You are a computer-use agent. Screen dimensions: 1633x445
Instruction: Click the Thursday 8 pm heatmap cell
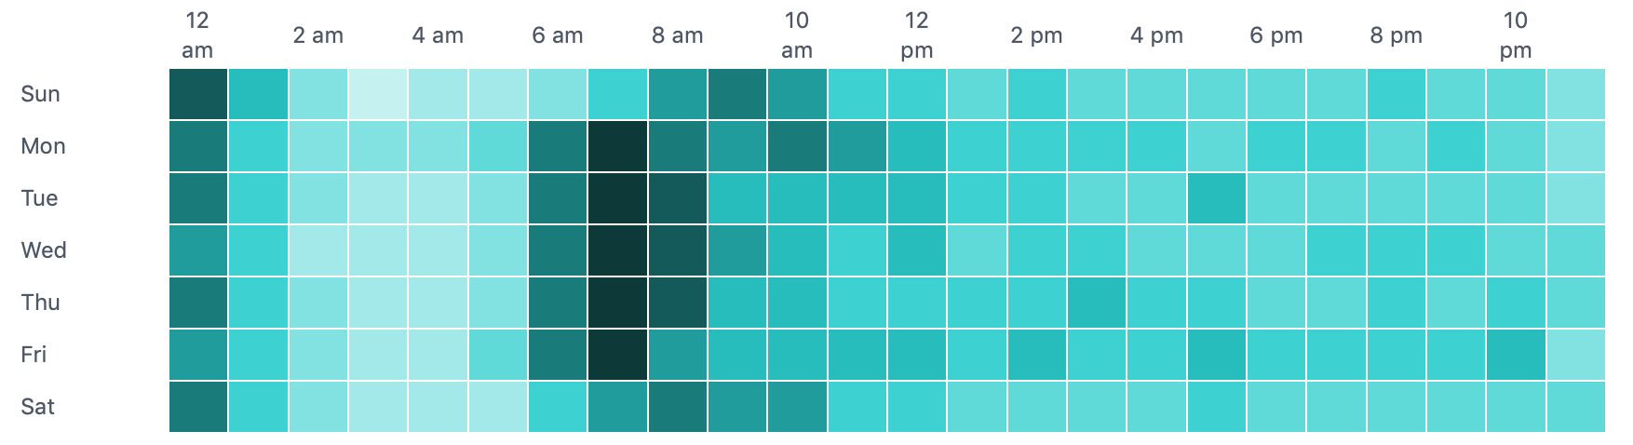click(1396, 303)
